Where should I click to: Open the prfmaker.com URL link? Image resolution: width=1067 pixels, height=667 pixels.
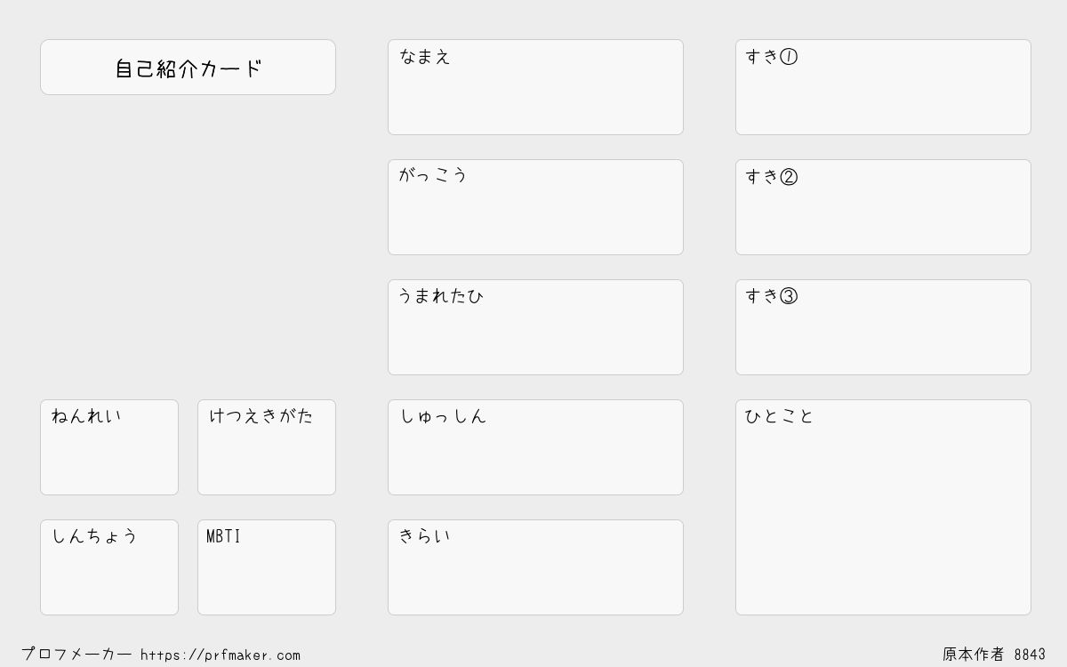coord(221,655)
